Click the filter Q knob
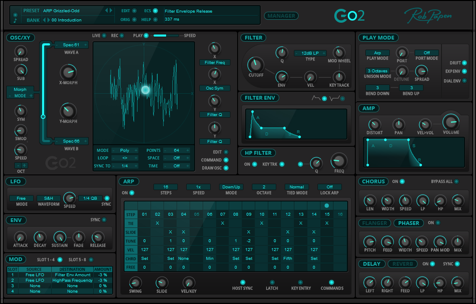The image size is (476, 304). (282, 52)
